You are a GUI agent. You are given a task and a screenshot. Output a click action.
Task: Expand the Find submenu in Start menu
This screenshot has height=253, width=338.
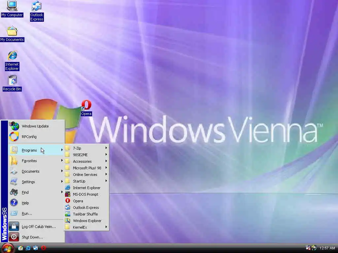coord(36,192)
